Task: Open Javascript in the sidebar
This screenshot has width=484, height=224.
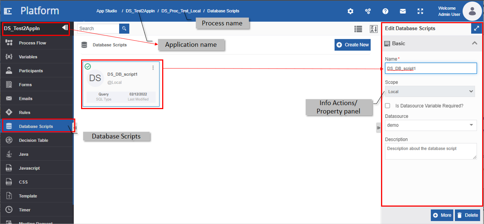Action: (x=37, y=168)
